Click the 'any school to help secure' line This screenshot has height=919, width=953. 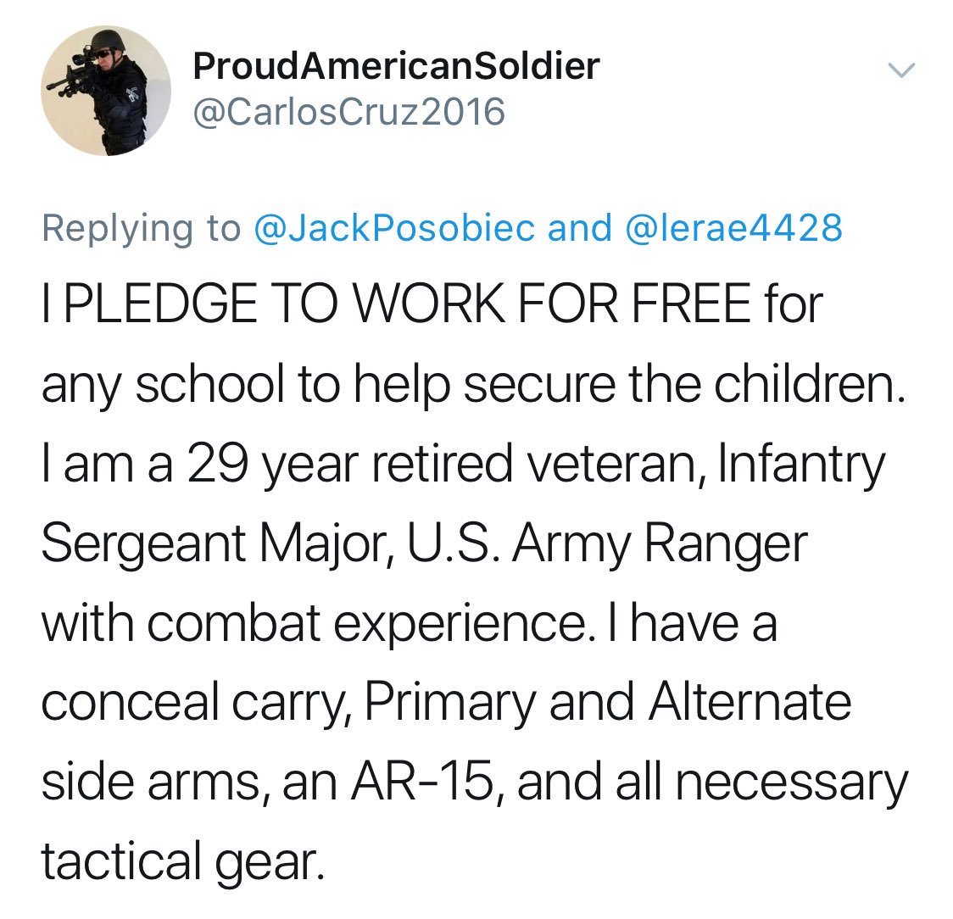tap(474, 386)
